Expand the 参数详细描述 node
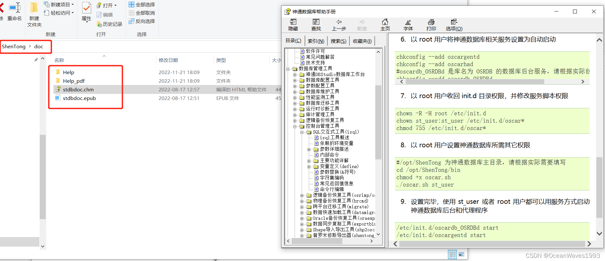 [309, 149]
